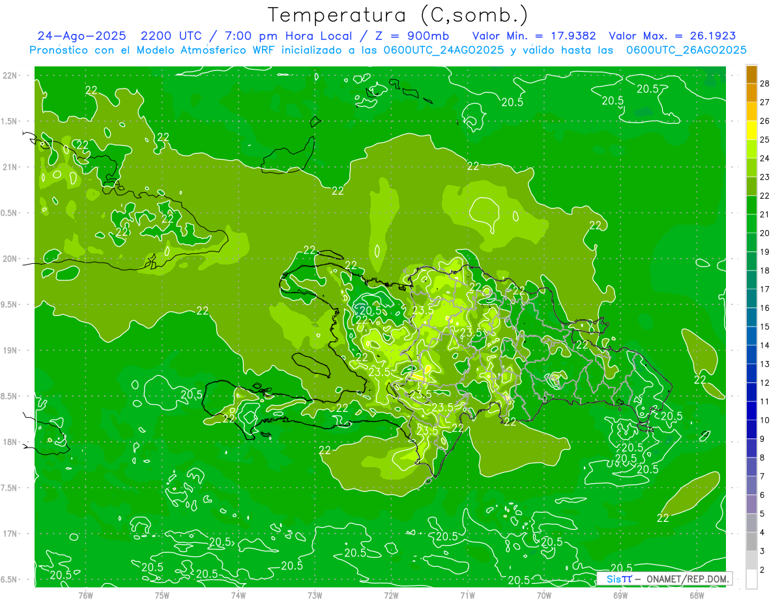The height and width of the screenshot is (604, 782).
Task: Select the '69W' longitude axis label
Action: [x=620, y=595]
